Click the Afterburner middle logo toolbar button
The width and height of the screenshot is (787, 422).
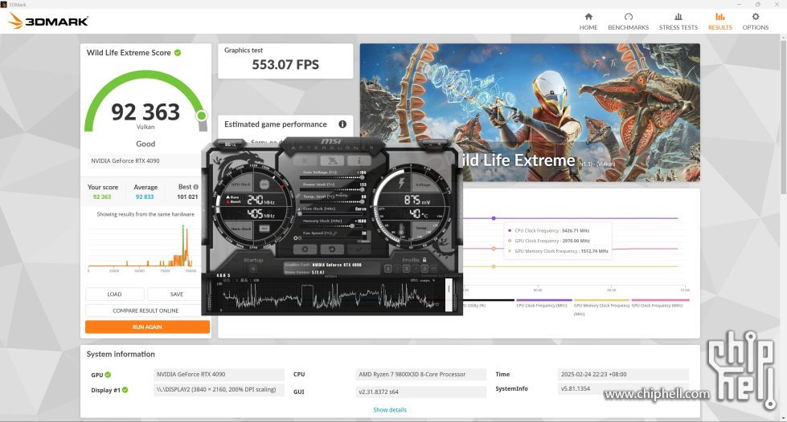(332, 160)
